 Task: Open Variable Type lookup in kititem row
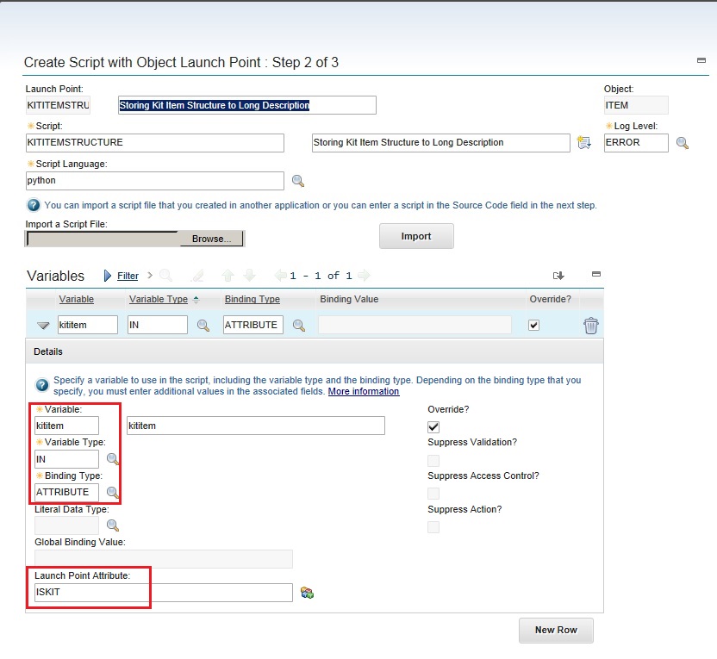tap(203, 326)
